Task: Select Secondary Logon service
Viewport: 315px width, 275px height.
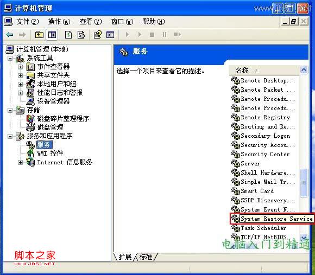Action: click(x=266, y=136)
